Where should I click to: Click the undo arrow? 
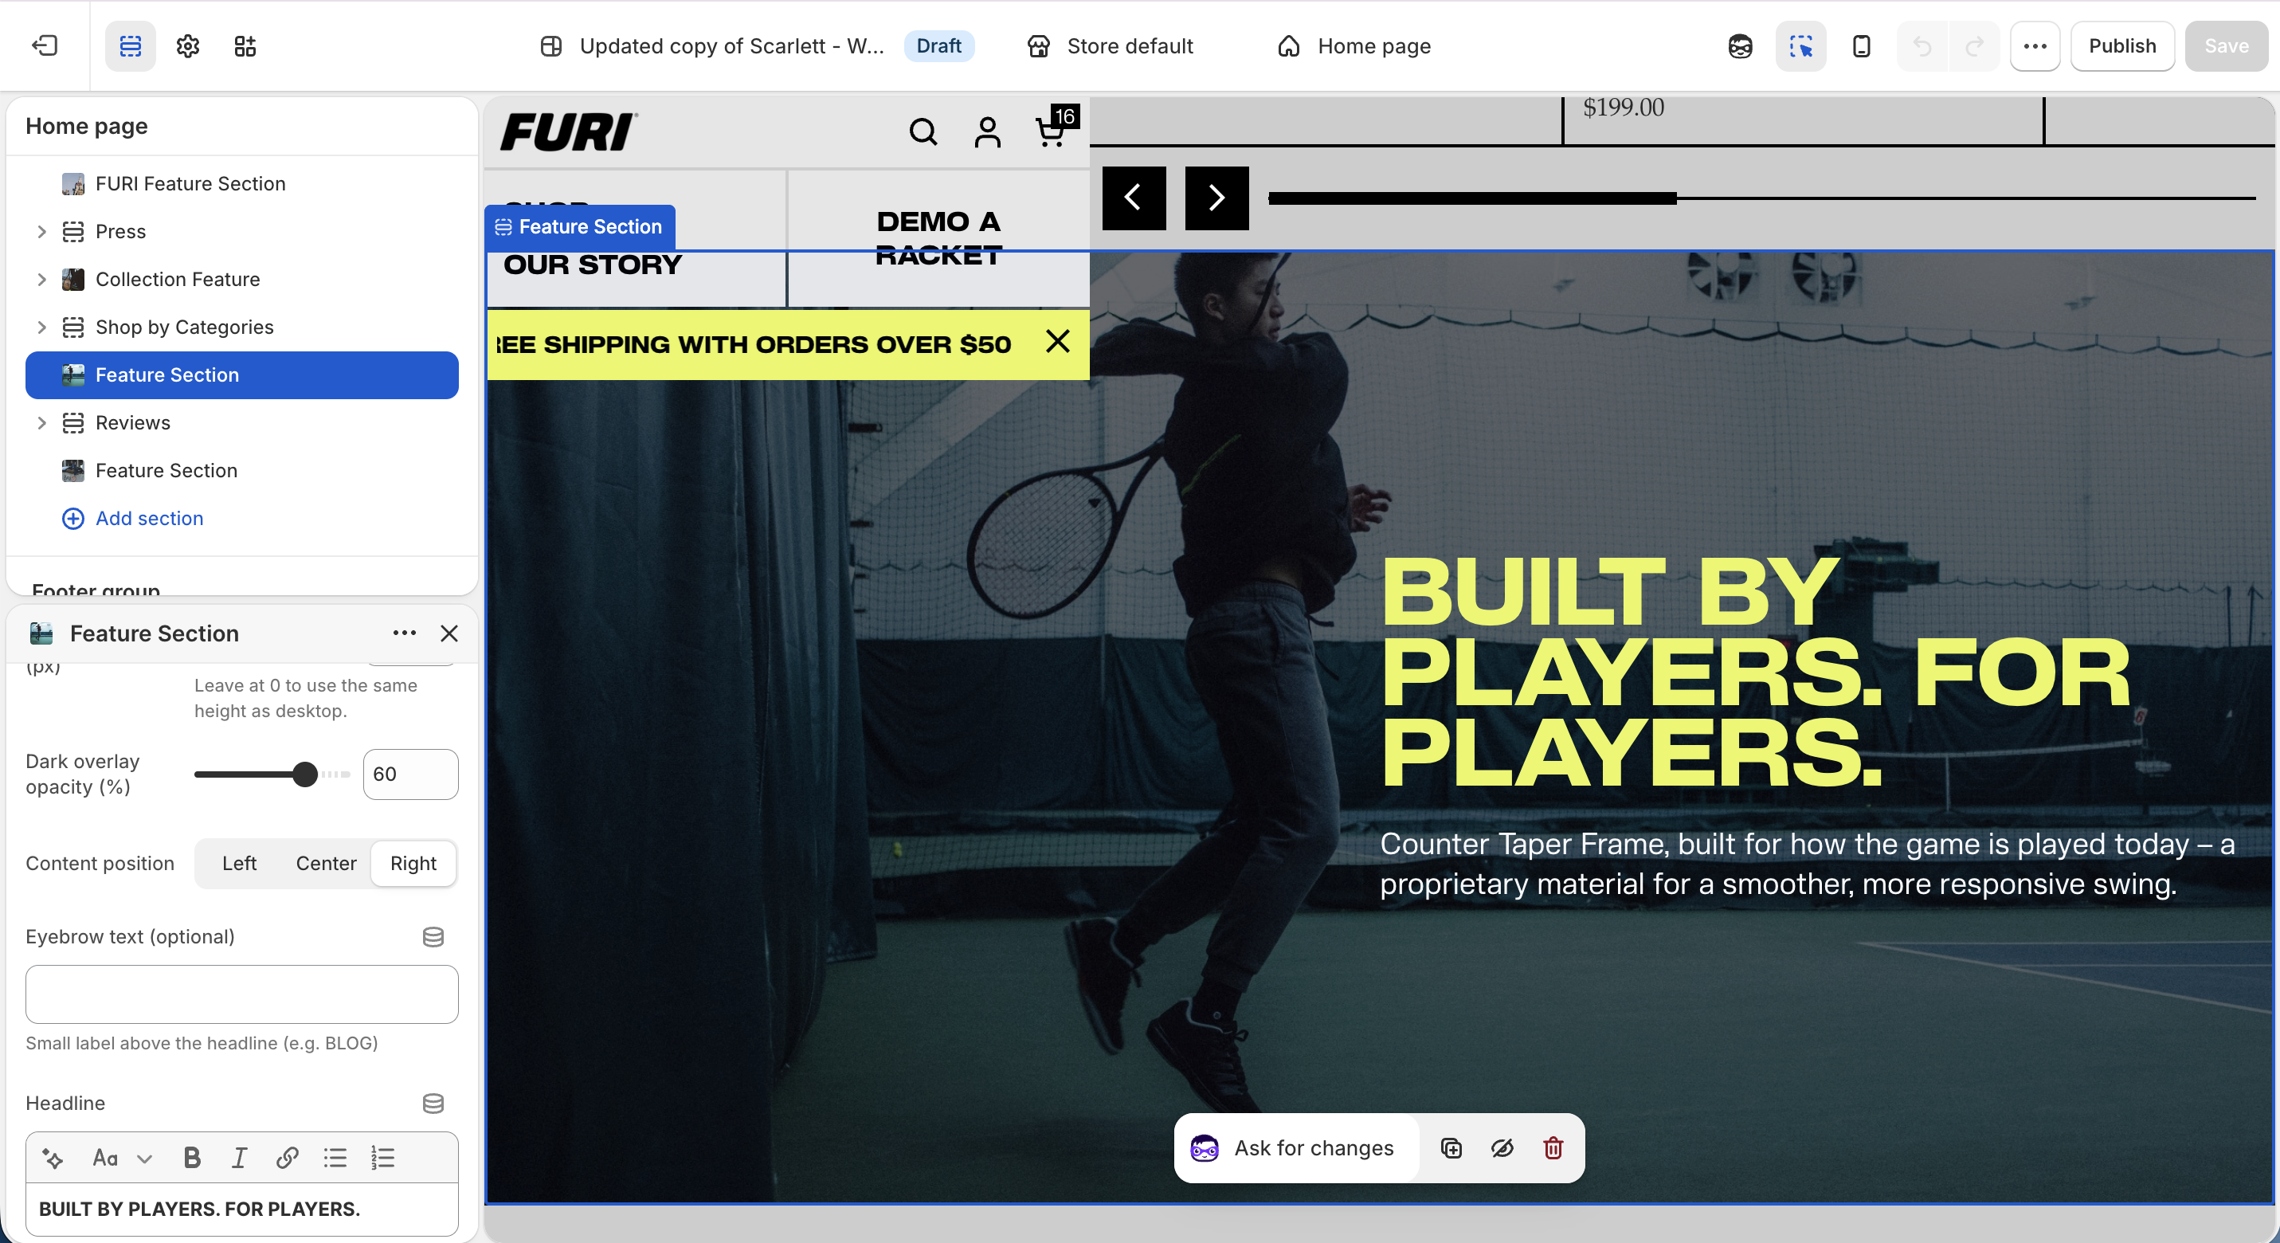click(1922, 46)
